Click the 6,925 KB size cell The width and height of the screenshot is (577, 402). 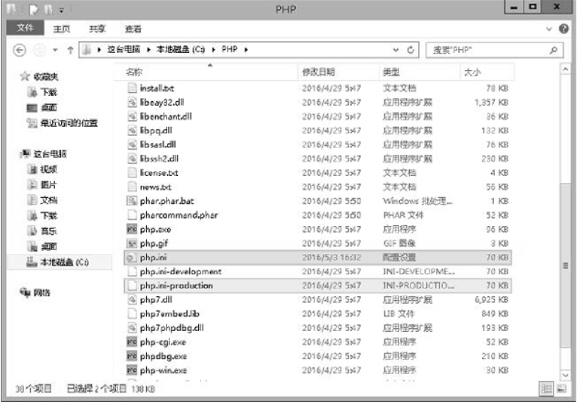pyautogui.click(x=491, y=300)
